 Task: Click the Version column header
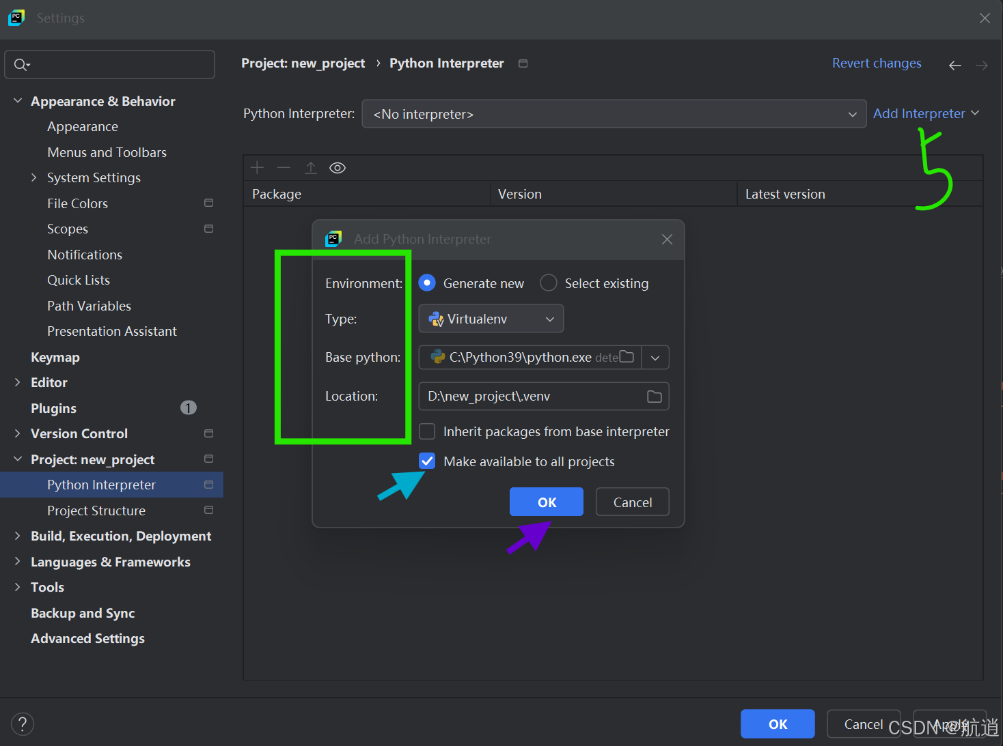pyautogui.click(x=614, y=194)
